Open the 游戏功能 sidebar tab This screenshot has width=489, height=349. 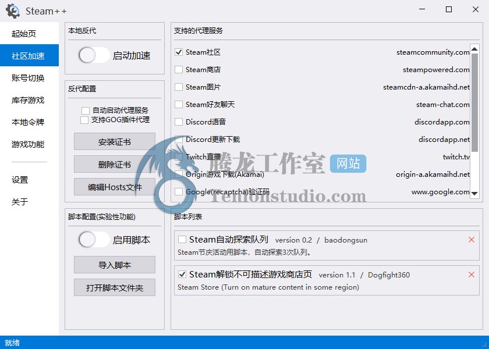click(29, 144)
